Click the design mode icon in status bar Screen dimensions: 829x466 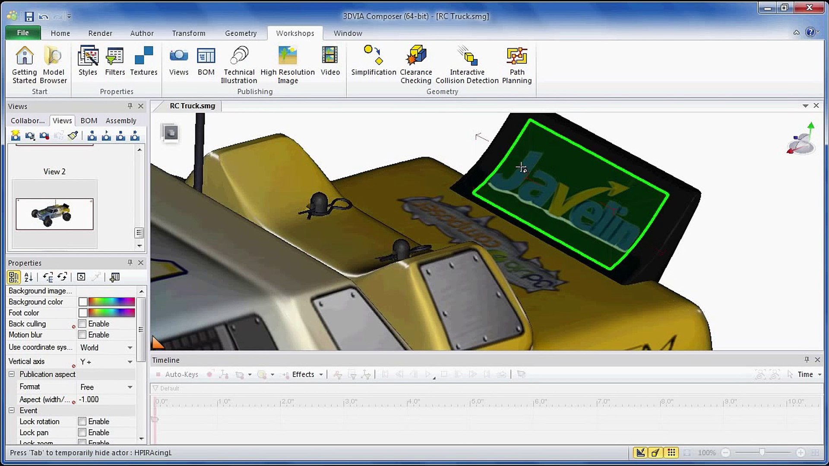[x=641, y=452]
